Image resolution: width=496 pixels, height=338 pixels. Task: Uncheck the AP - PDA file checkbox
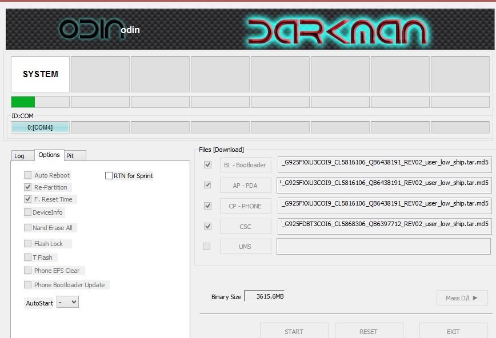pos(207,185)
